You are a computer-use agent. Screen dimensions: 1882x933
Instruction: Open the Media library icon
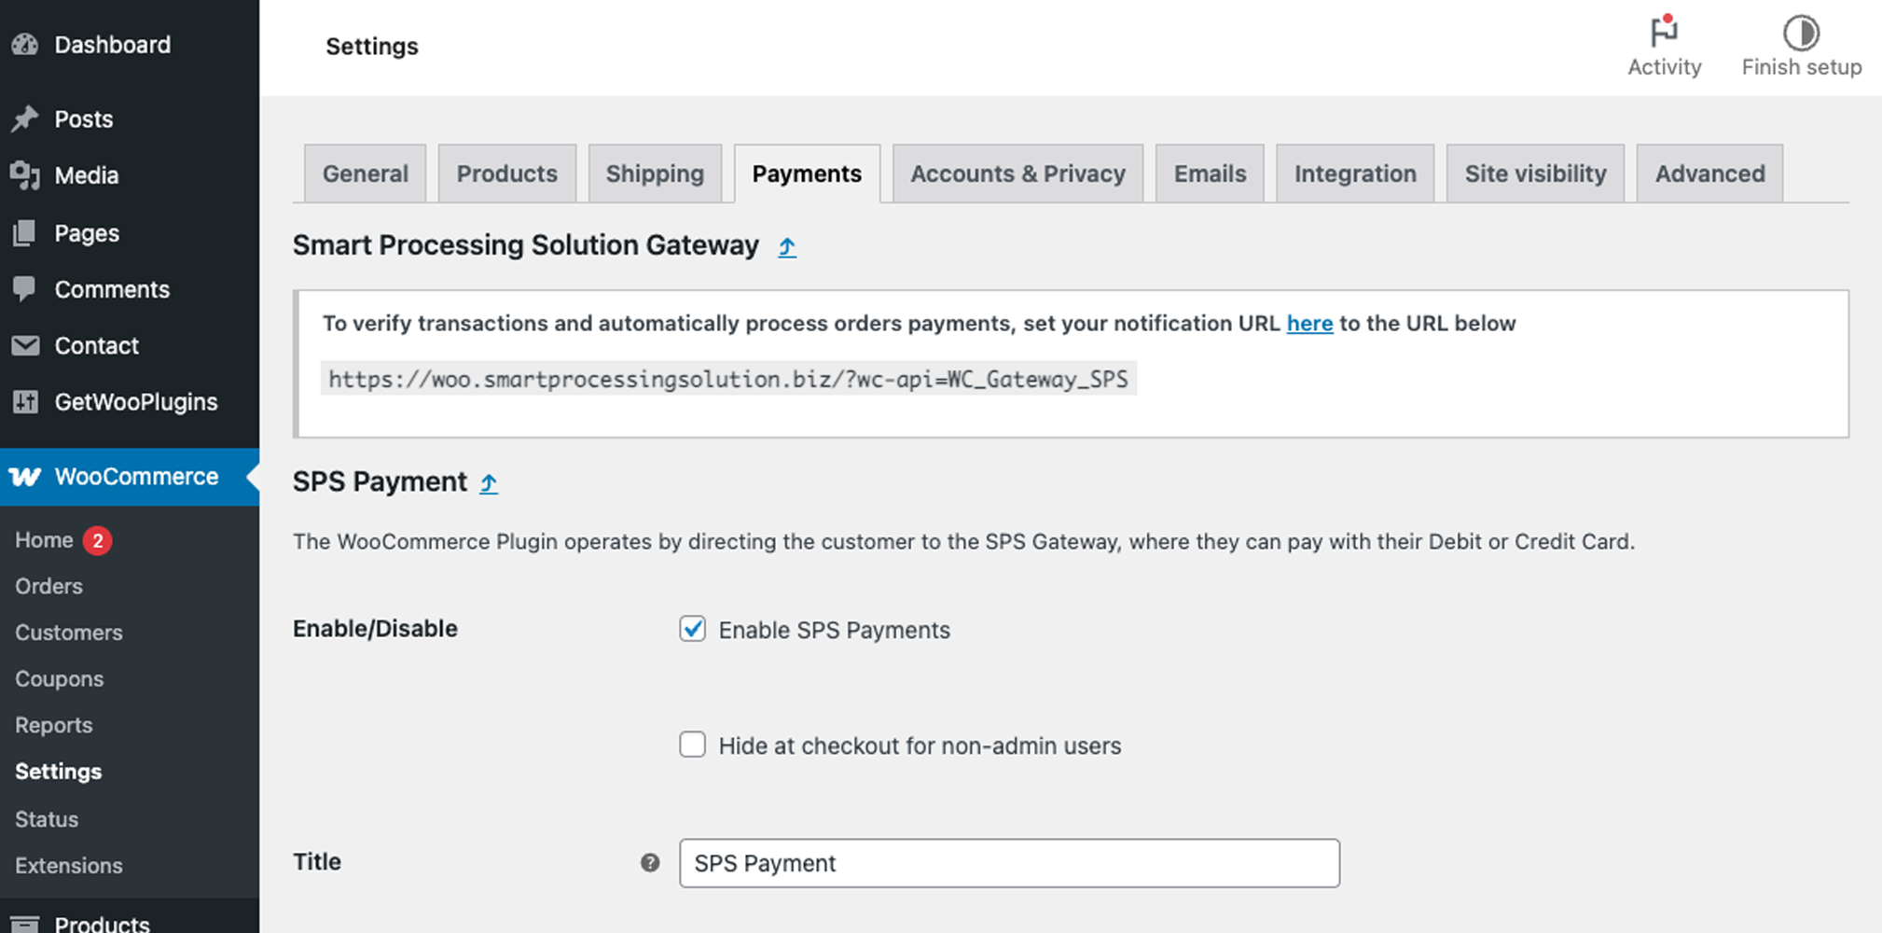tap(25, 175)
